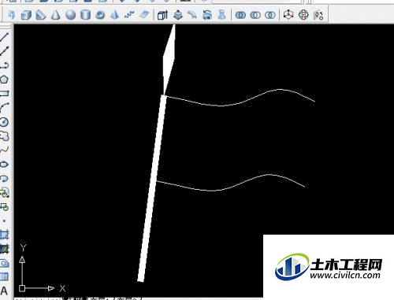394x300 pixels.
Task: Pick the Hatch tool
Action: coord(5,234)
